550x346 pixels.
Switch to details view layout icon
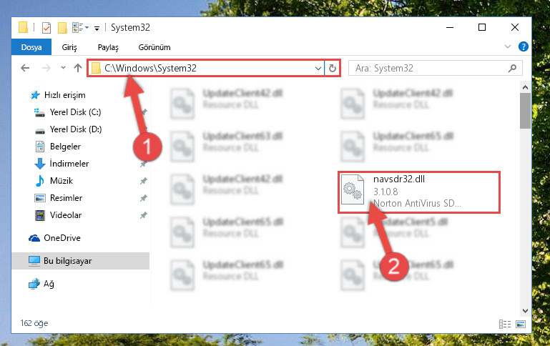pos(505,324)
